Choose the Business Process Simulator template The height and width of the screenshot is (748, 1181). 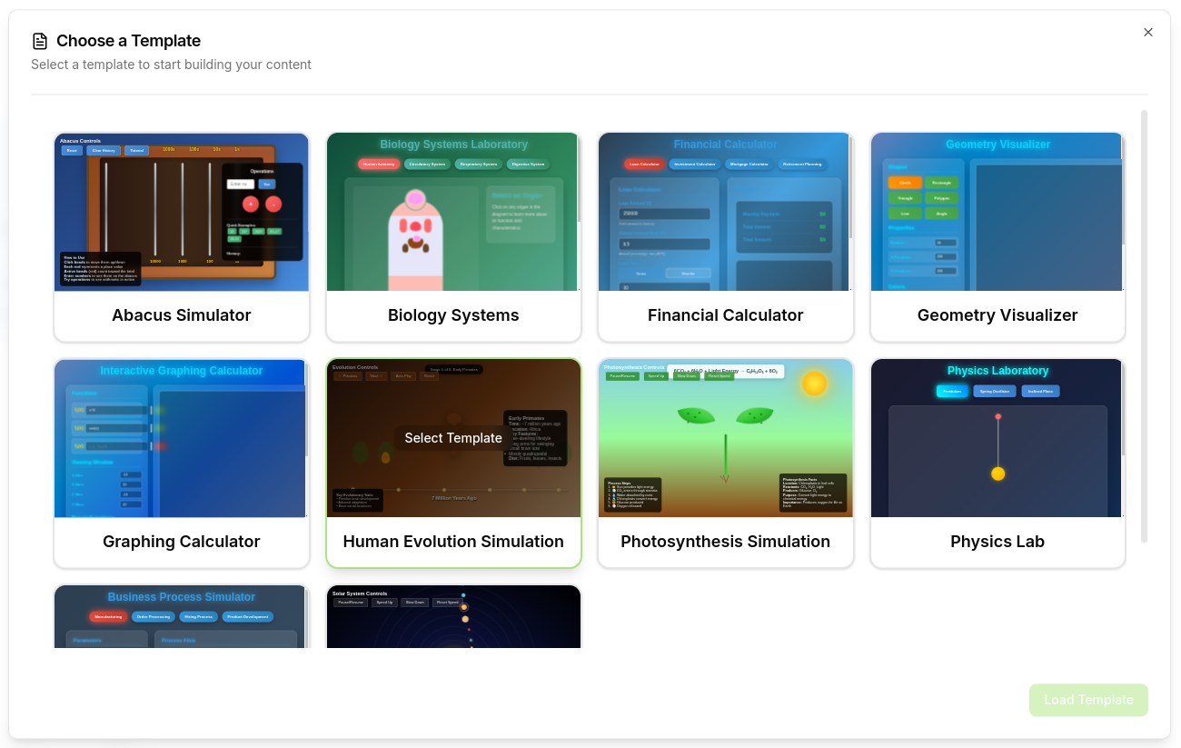tap(180, 616)
